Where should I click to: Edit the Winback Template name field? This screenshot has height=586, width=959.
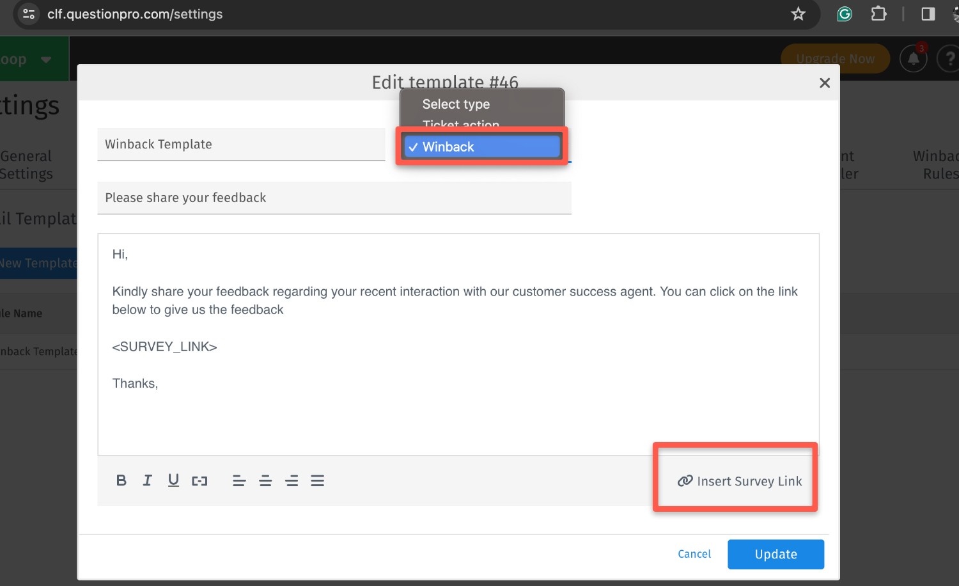point(240,145)
